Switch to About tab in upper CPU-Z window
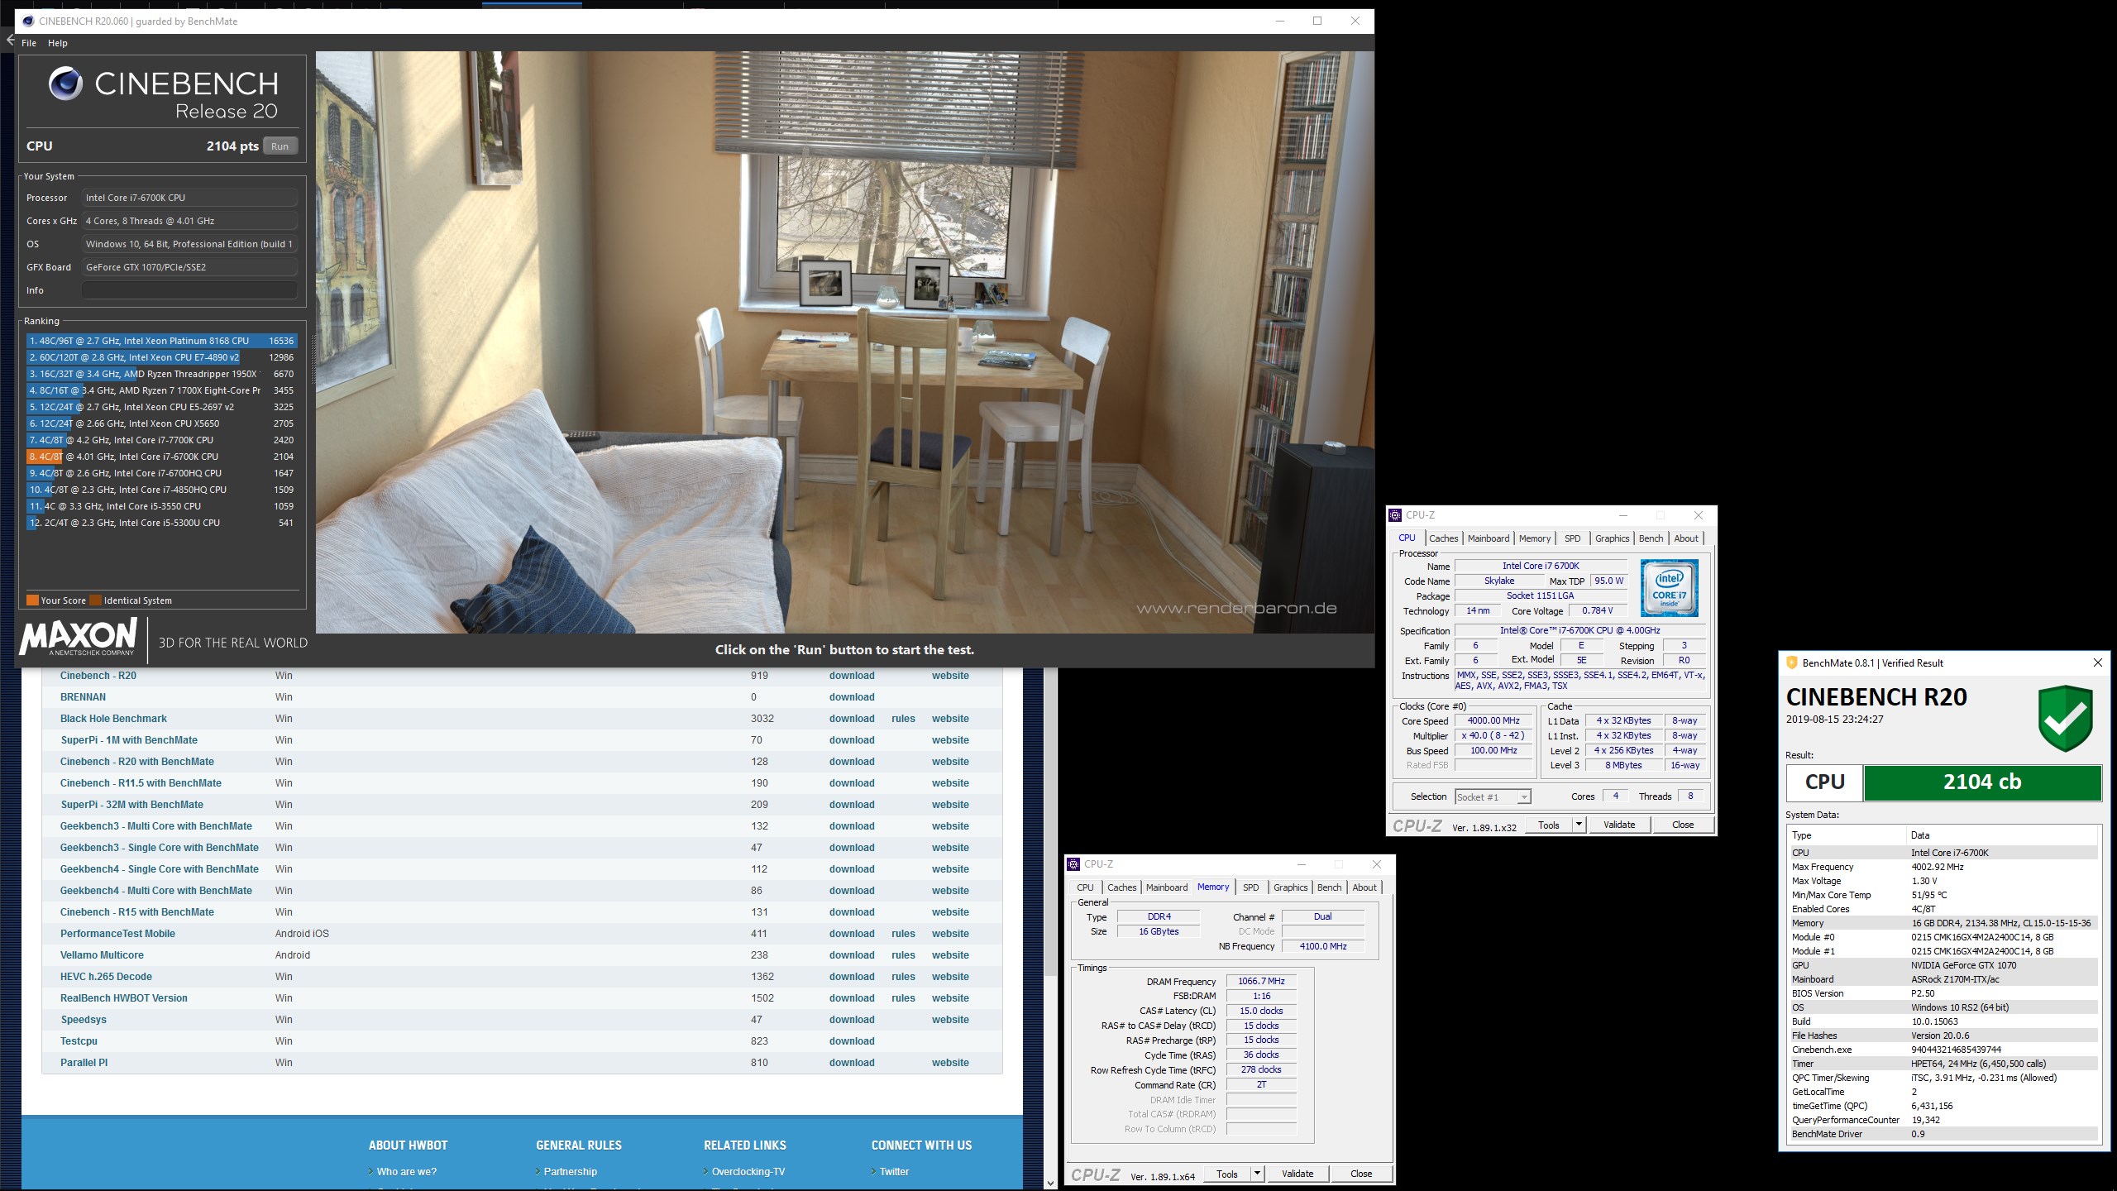Screen dimensions: 2117x1191 coord(1686,538)
